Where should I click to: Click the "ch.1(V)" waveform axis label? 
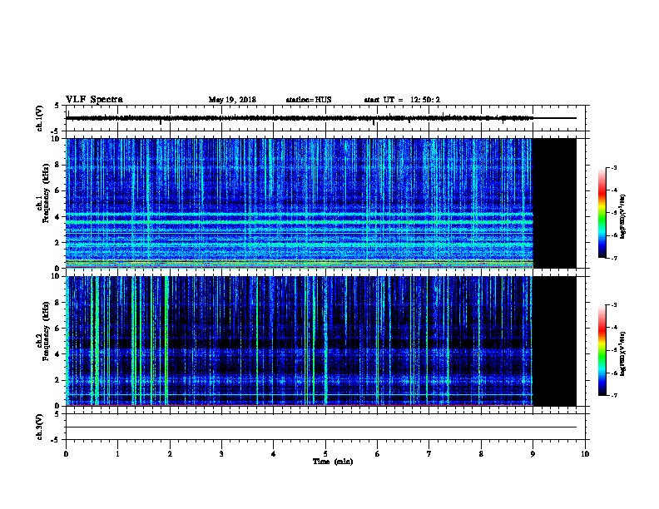click(39, 118)
